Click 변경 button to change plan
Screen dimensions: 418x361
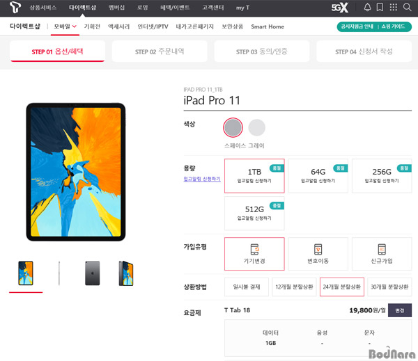coord(400,310)
